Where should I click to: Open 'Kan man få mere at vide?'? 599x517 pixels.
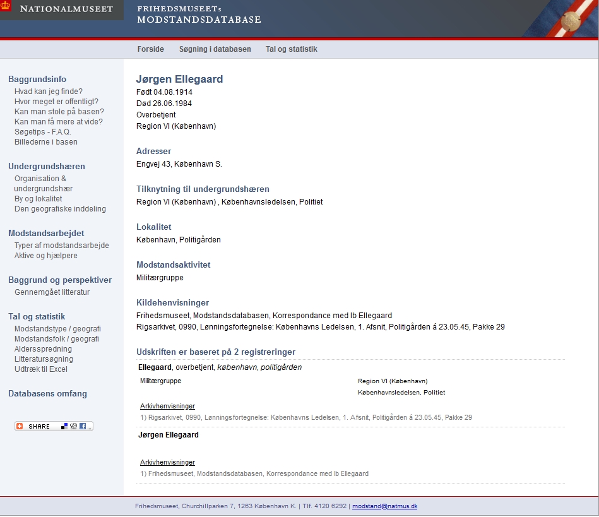(x=59, y=121)
